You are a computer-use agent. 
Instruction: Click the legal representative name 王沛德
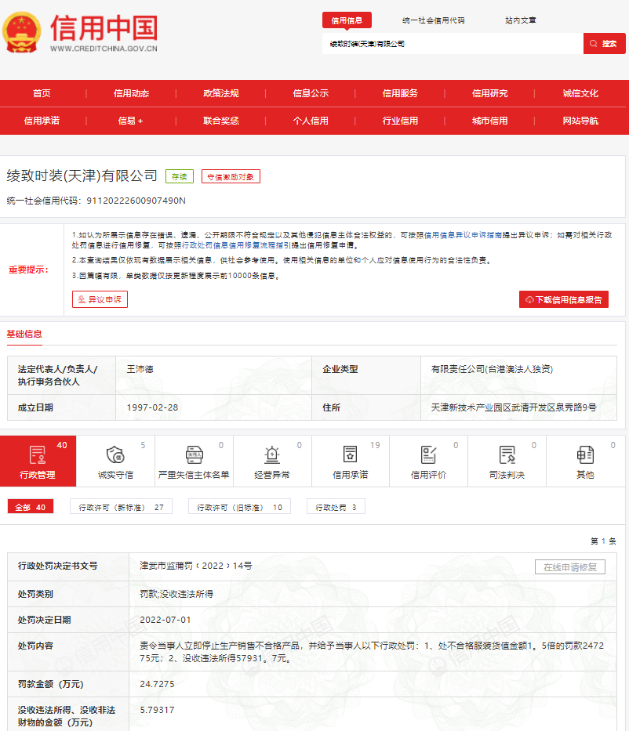(x=140, y=369)
